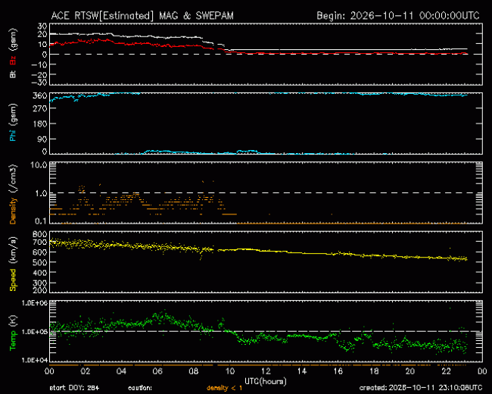Click the '02' hour tick label
The height and width of the screenshot is (394, 492).
point(86,371)
